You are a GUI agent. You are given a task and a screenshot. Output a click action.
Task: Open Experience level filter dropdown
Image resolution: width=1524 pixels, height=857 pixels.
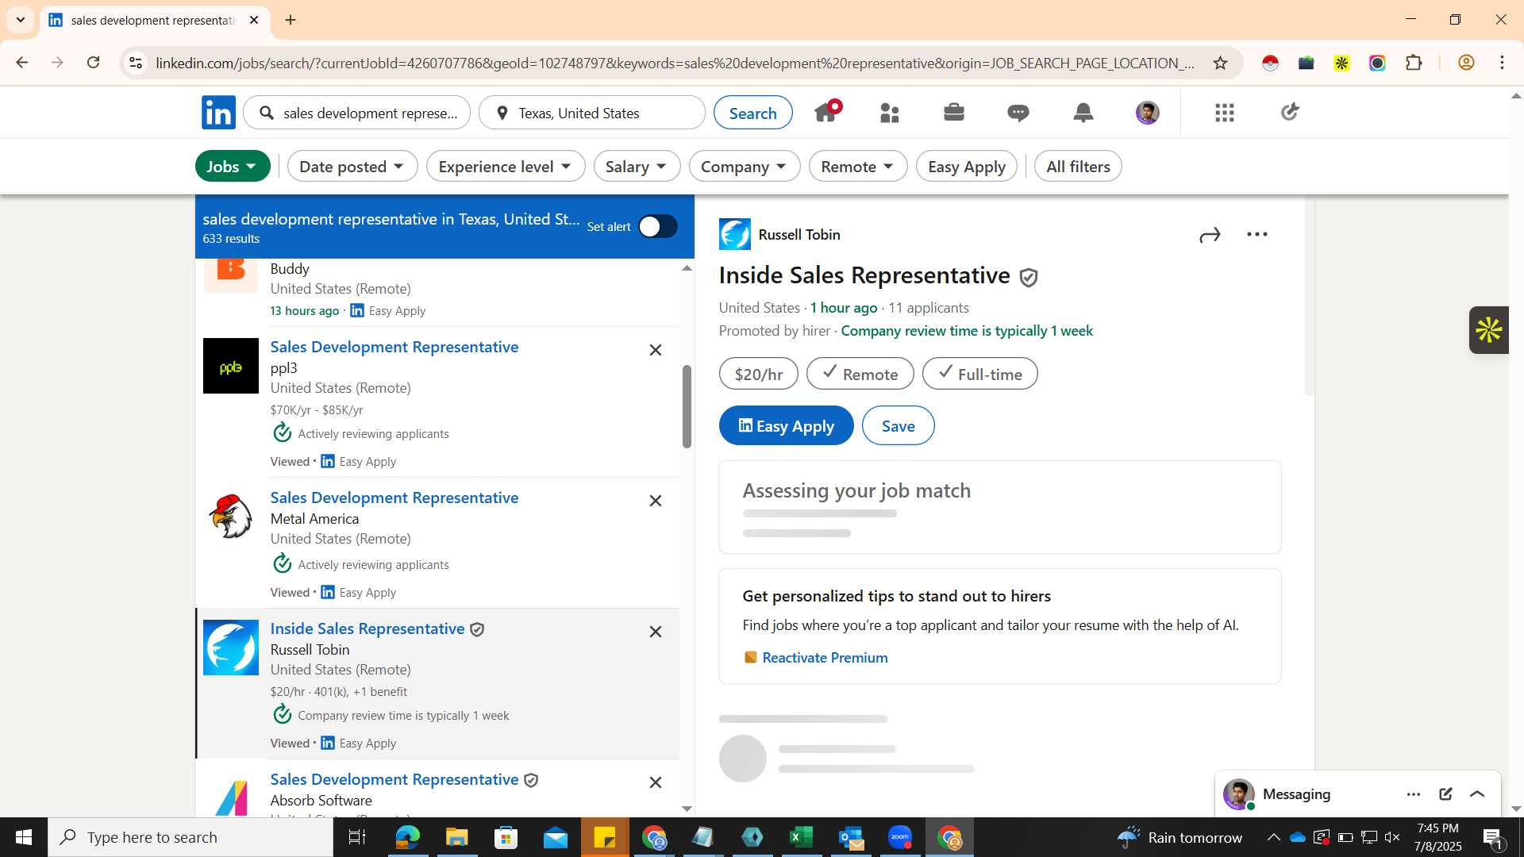[506, 167]
